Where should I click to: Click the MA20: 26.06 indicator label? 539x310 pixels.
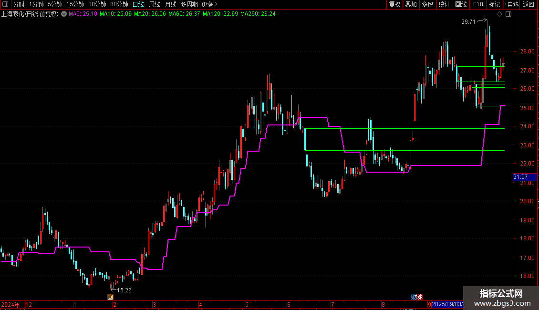150,14
